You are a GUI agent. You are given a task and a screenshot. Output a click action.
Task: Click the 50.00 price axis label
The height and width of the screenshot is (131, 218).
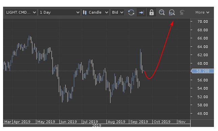tap(202, 105)
